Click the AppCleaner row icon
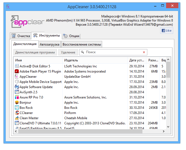 (x=17, y=76)
